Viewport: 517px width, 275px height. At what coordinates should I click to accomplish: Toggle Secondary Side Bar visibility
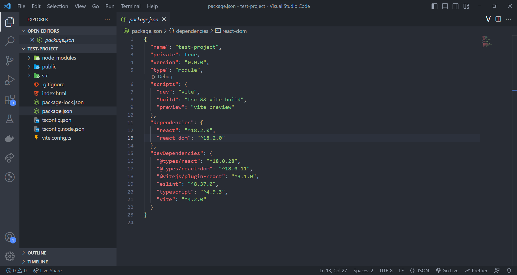click(x=456, y=6)
